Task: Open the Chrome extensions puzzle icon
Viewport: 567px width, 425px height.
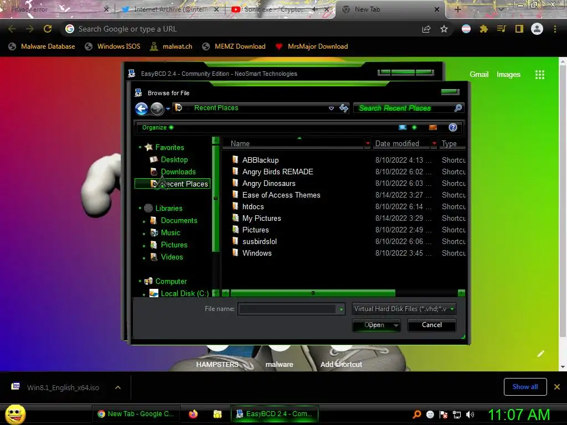Action: click(483, 29)
